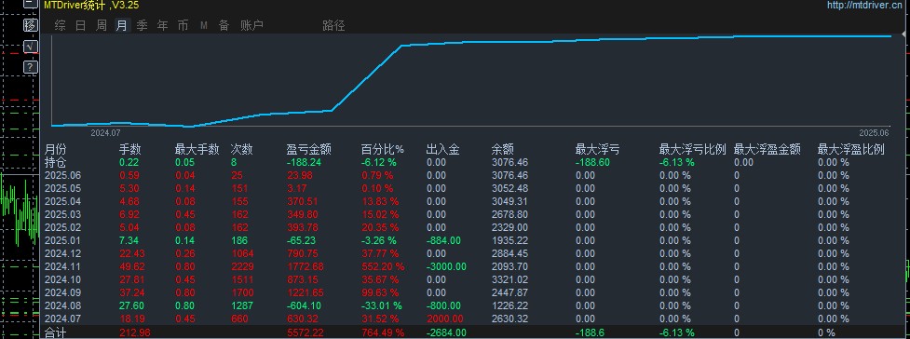This screenshot has height=339, width=910.
Task: Collapse panel with the minus icon
Action: (x=30, y=4)
